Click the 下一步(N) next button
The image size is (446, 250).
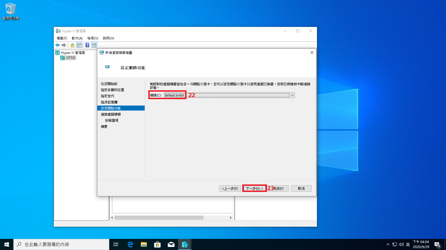tap(254, 188)
